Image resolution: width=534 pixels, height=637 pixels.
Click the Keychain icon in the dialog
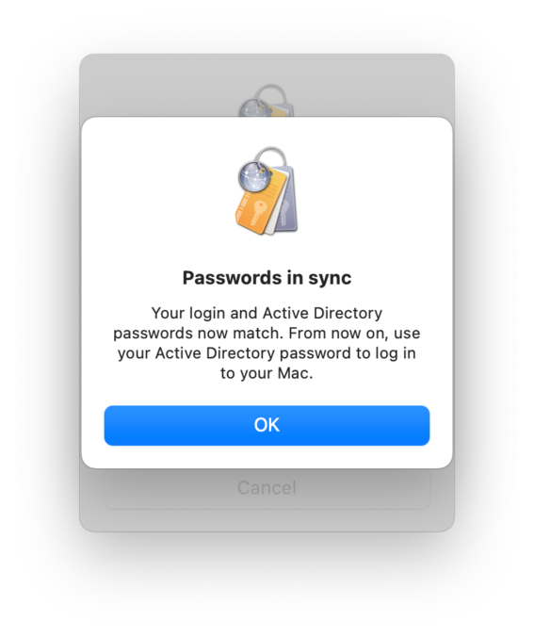[267, 191]
